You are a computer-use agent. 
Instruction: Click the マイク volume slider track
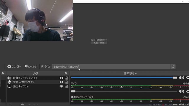[x=124, y=91]
